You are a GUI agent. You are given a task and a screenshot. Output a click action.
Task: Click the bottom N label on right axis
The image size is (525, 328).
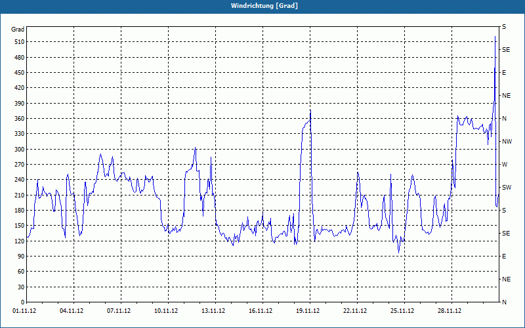click(505, 302)
